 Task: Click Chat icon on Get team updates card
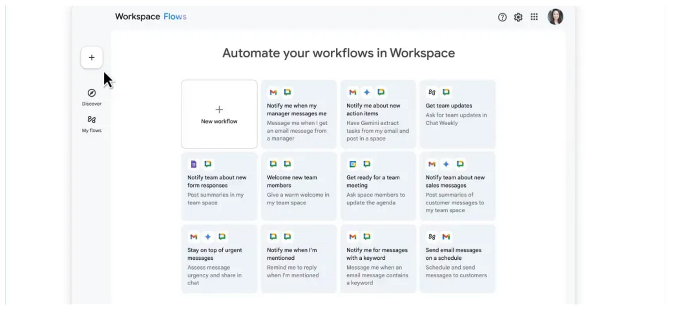click(446, 92)
